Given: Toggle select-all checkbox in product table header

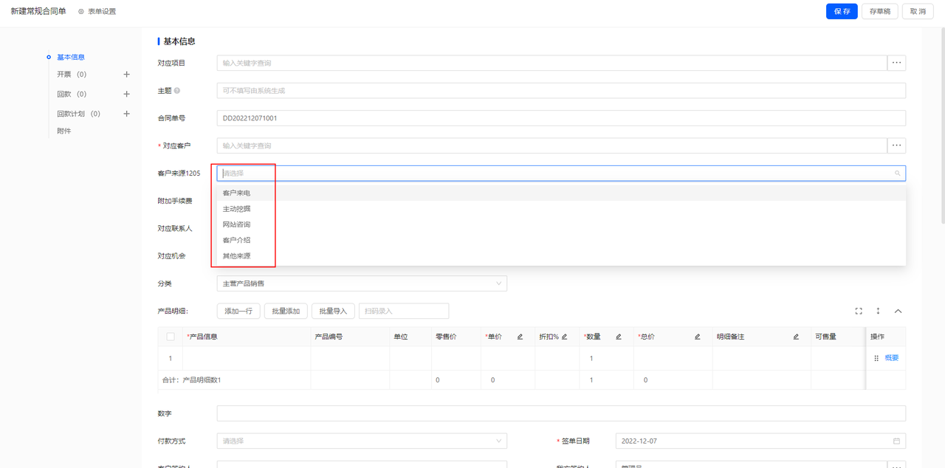Looking at the screenshot, I should tap(171, 337).
